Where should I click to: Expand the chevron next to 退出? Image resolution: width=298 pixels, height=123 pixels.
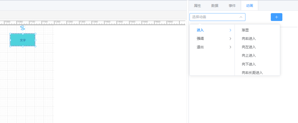pyautogui.click(x=230, y=47)
